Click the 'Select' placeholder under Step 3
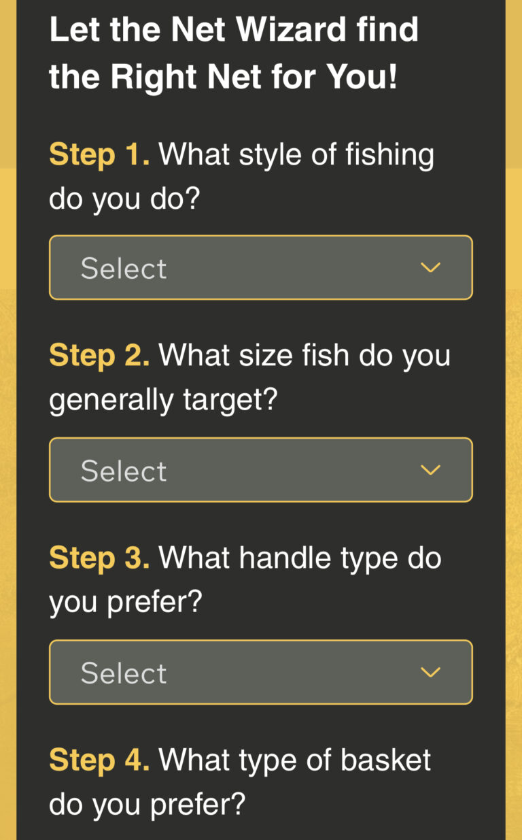 pos(124,673)
